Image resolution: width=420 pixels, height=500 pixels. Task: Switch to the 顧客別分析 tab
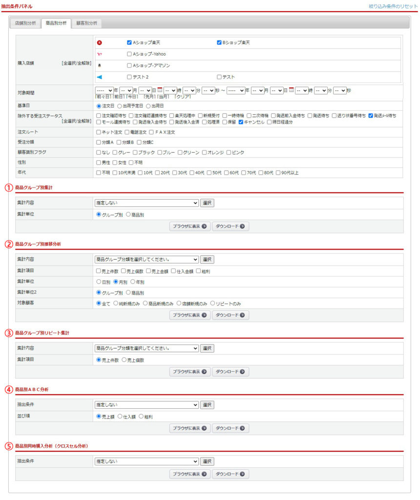tap(86, 23)
